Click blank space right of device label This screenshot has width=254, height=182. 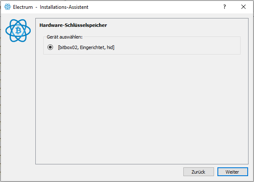(x=177, y=47)
